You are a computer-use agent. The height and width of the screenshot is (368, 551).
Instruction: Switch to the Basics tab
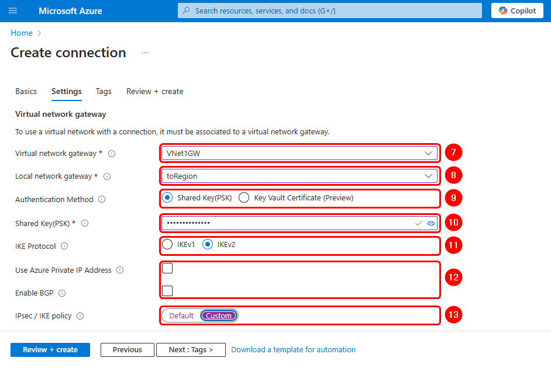[x=26, y=92]
